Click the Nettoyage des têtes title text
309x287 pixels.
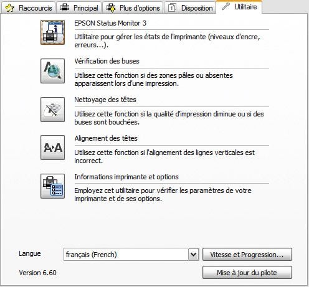pos(105,100)
